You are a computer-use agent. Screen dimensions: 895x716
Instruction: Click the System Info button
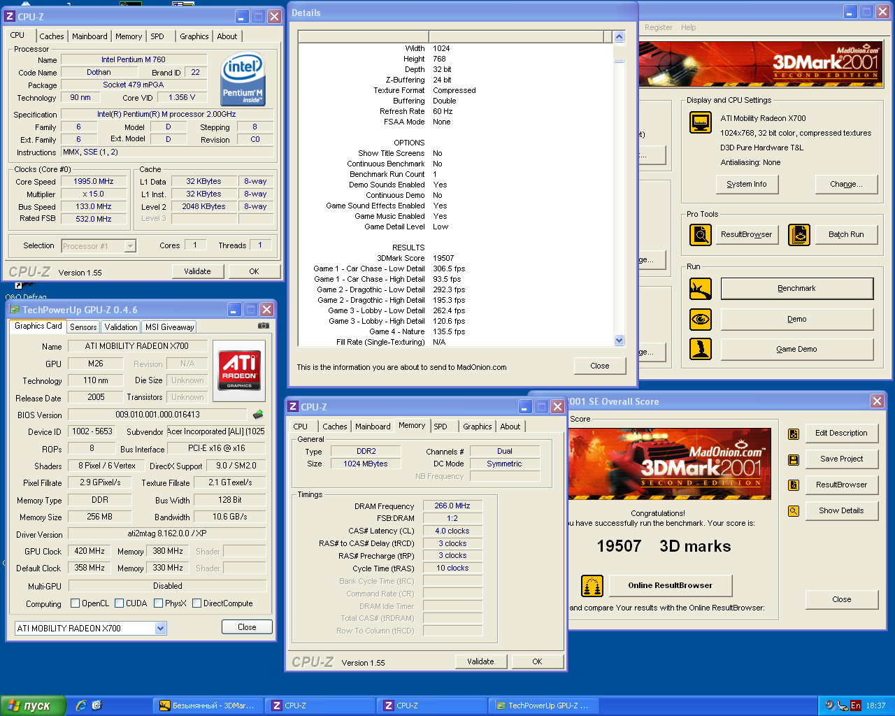click(x=747, y=185)
